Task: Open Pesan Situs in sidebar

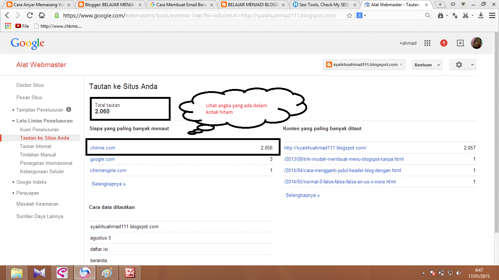Action: (x=29, y=97)
